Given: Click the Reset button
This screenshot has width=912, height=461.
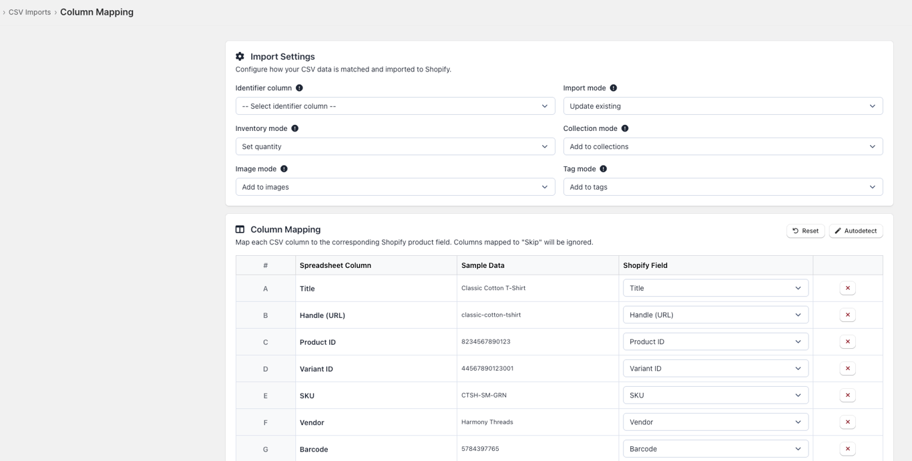Looking at the screenshot, I should click(805, 230).
